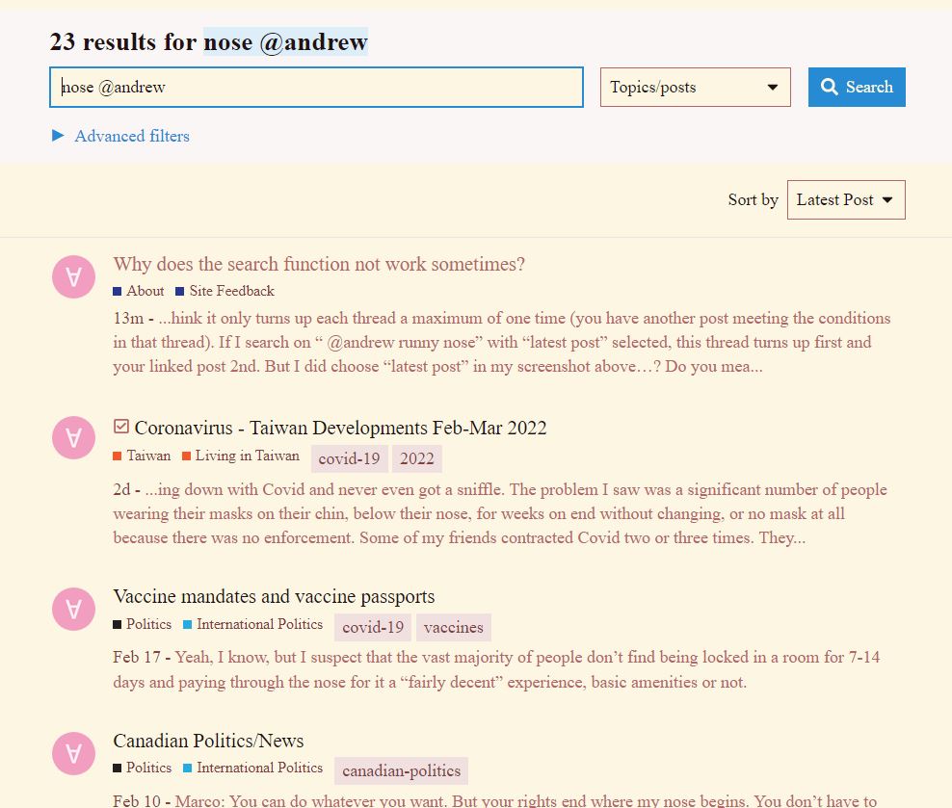Open the Canadian Politics/News topic
Image resolution: width=952 pixels, height=808 pixels.
(208, 741)
